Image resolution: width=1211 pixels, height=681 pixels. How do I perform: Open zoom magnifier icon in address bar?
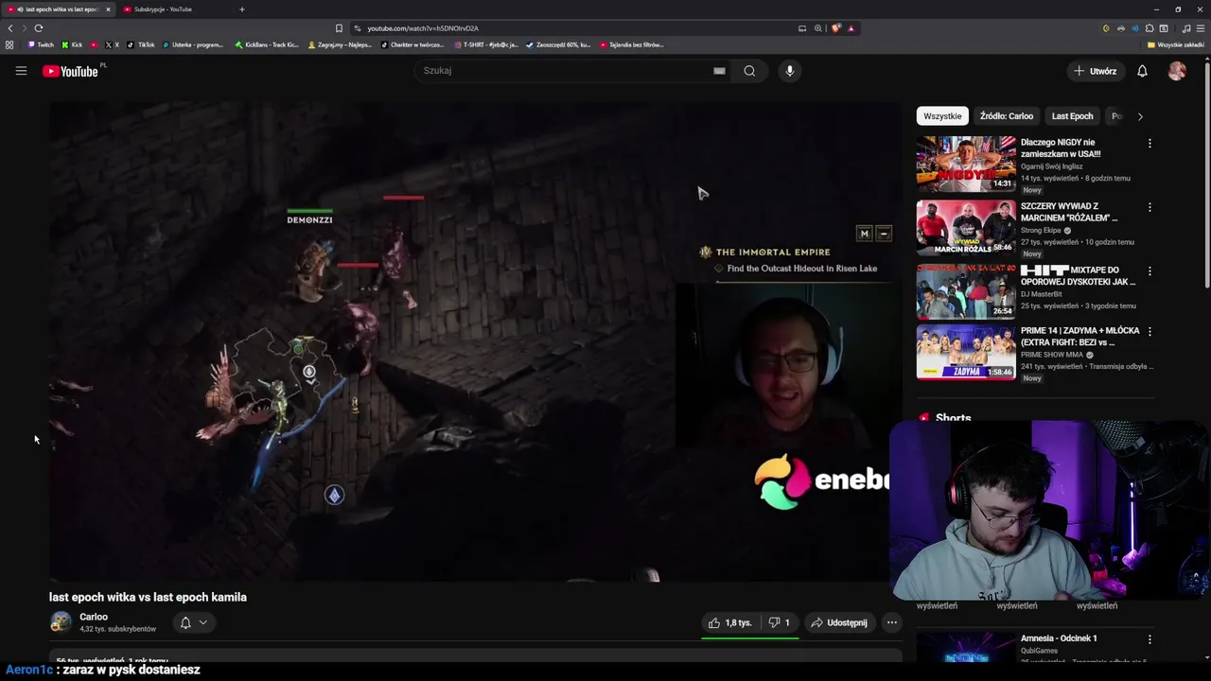[x=818, y=28]
